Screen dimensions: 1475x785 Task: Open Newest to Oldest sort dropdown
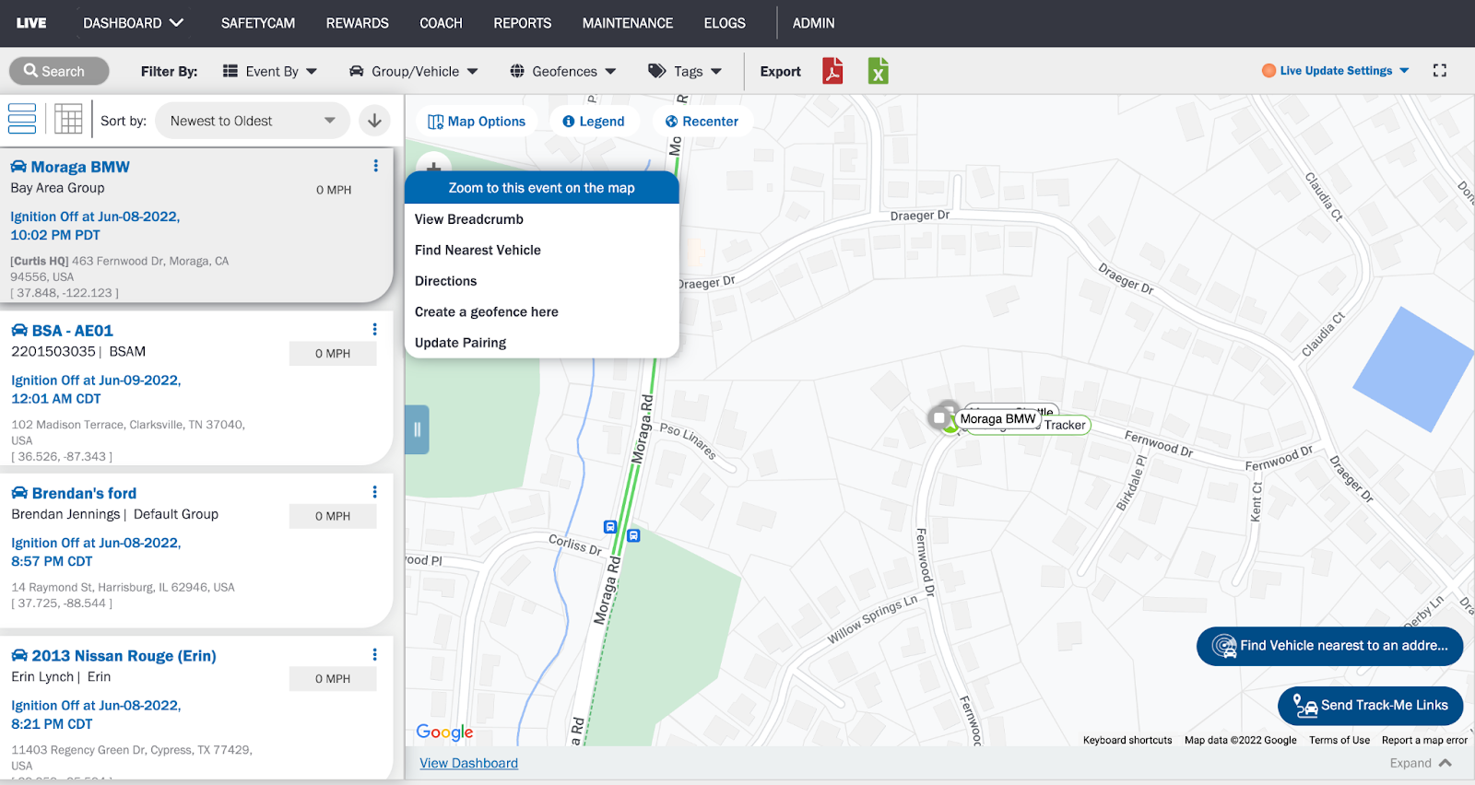point(253,121)
